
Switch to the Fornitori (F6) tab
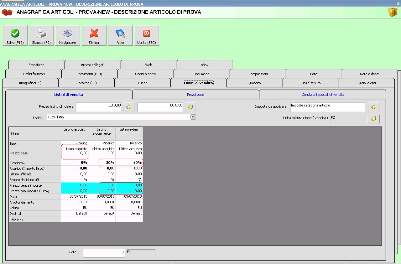pos(86,83)
